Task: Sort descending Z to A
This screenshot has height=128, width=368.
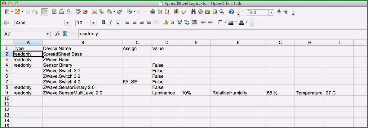Action: pos(167,12)
